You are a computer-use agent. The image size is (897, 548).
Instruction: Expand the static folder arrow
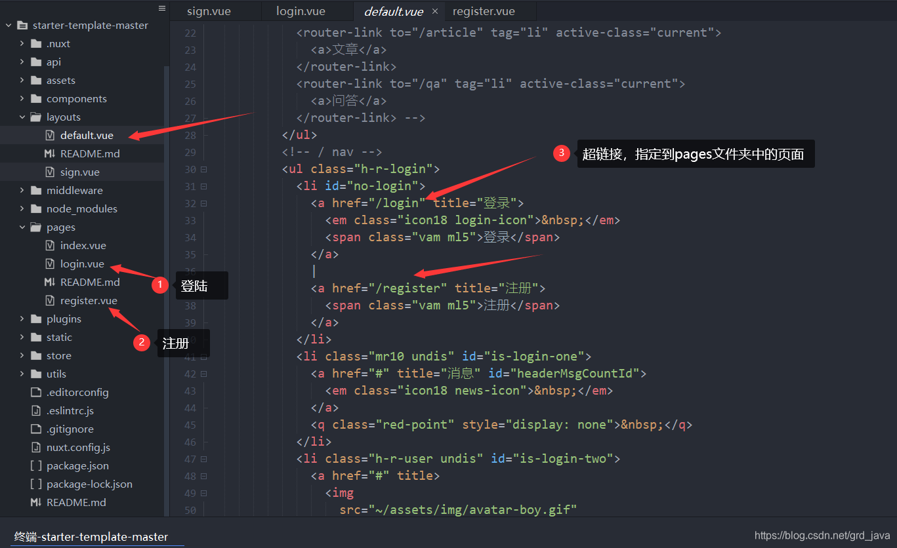click(x=22, y=338)
